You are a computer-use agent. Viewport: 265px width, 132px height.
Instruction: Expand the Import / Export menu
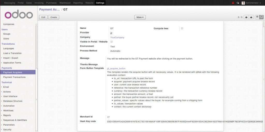[10, 58]
